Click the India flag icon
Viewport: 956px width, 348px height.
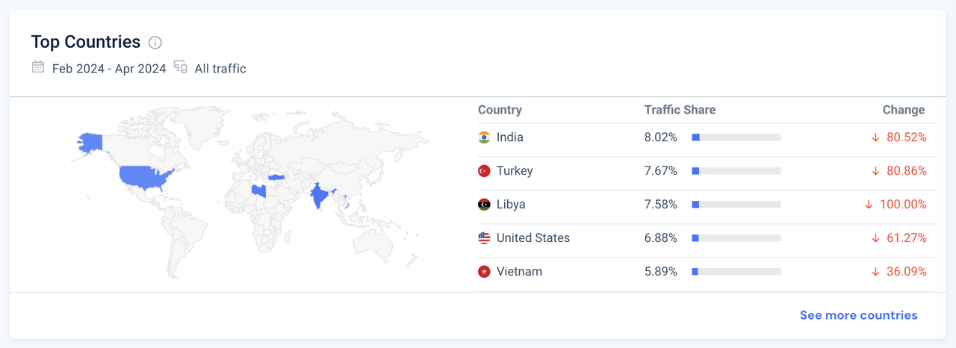[484, 137]
